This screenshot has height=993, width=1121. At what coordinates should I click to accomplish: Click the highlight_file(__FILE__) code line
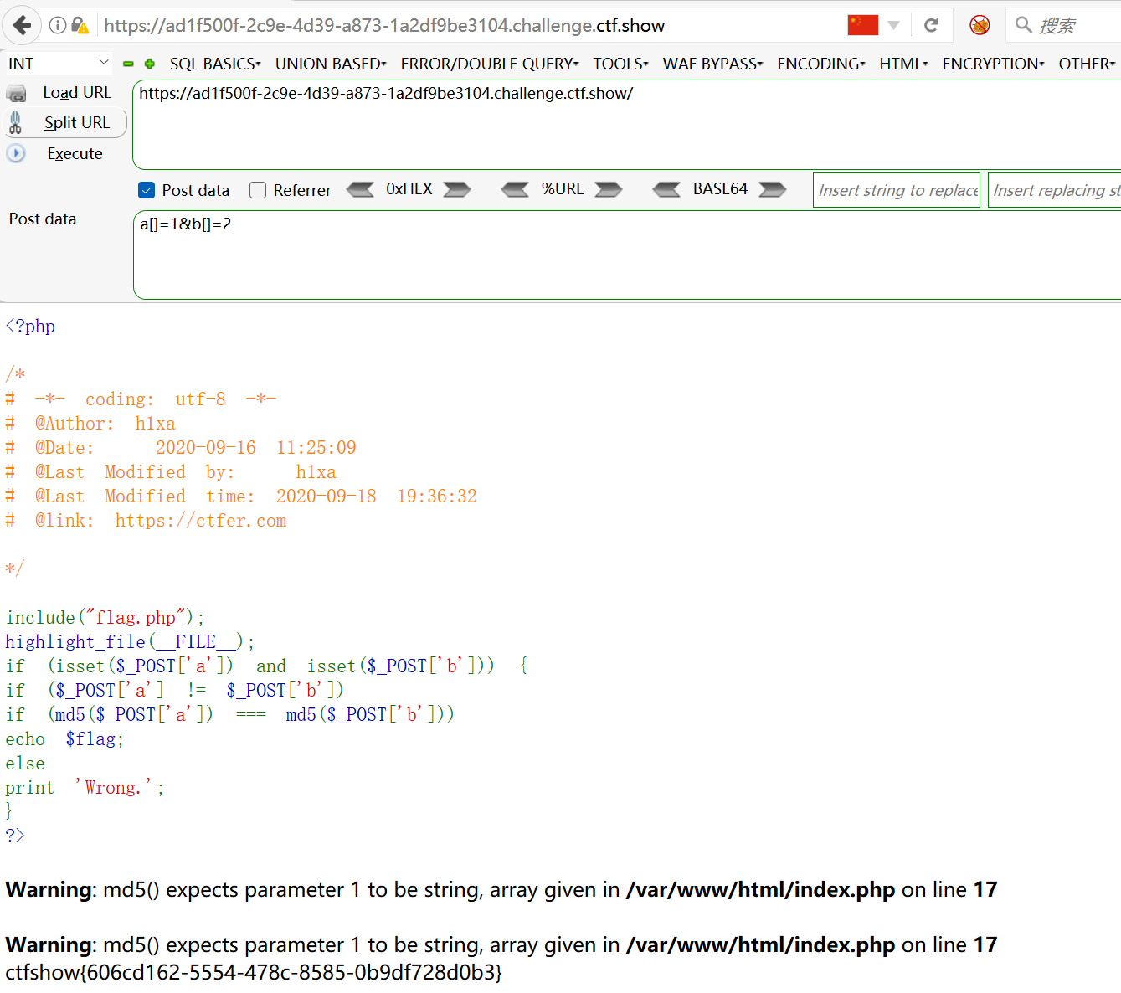pos(130,642)
